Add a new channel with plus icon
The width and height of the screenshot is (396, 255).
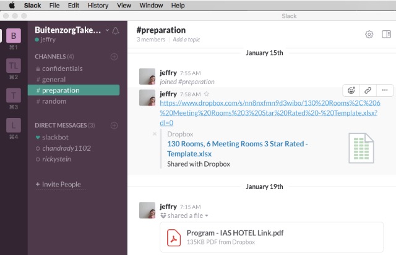pyautogui.click(x=114, y=57)
